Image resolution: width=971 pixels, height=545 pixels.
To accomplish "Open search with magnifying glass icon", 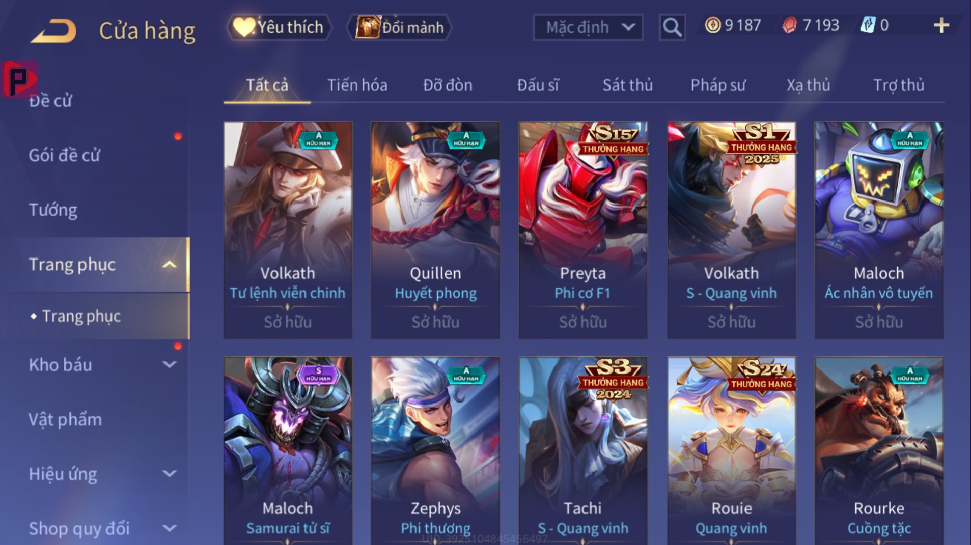I will coord(672,27).
